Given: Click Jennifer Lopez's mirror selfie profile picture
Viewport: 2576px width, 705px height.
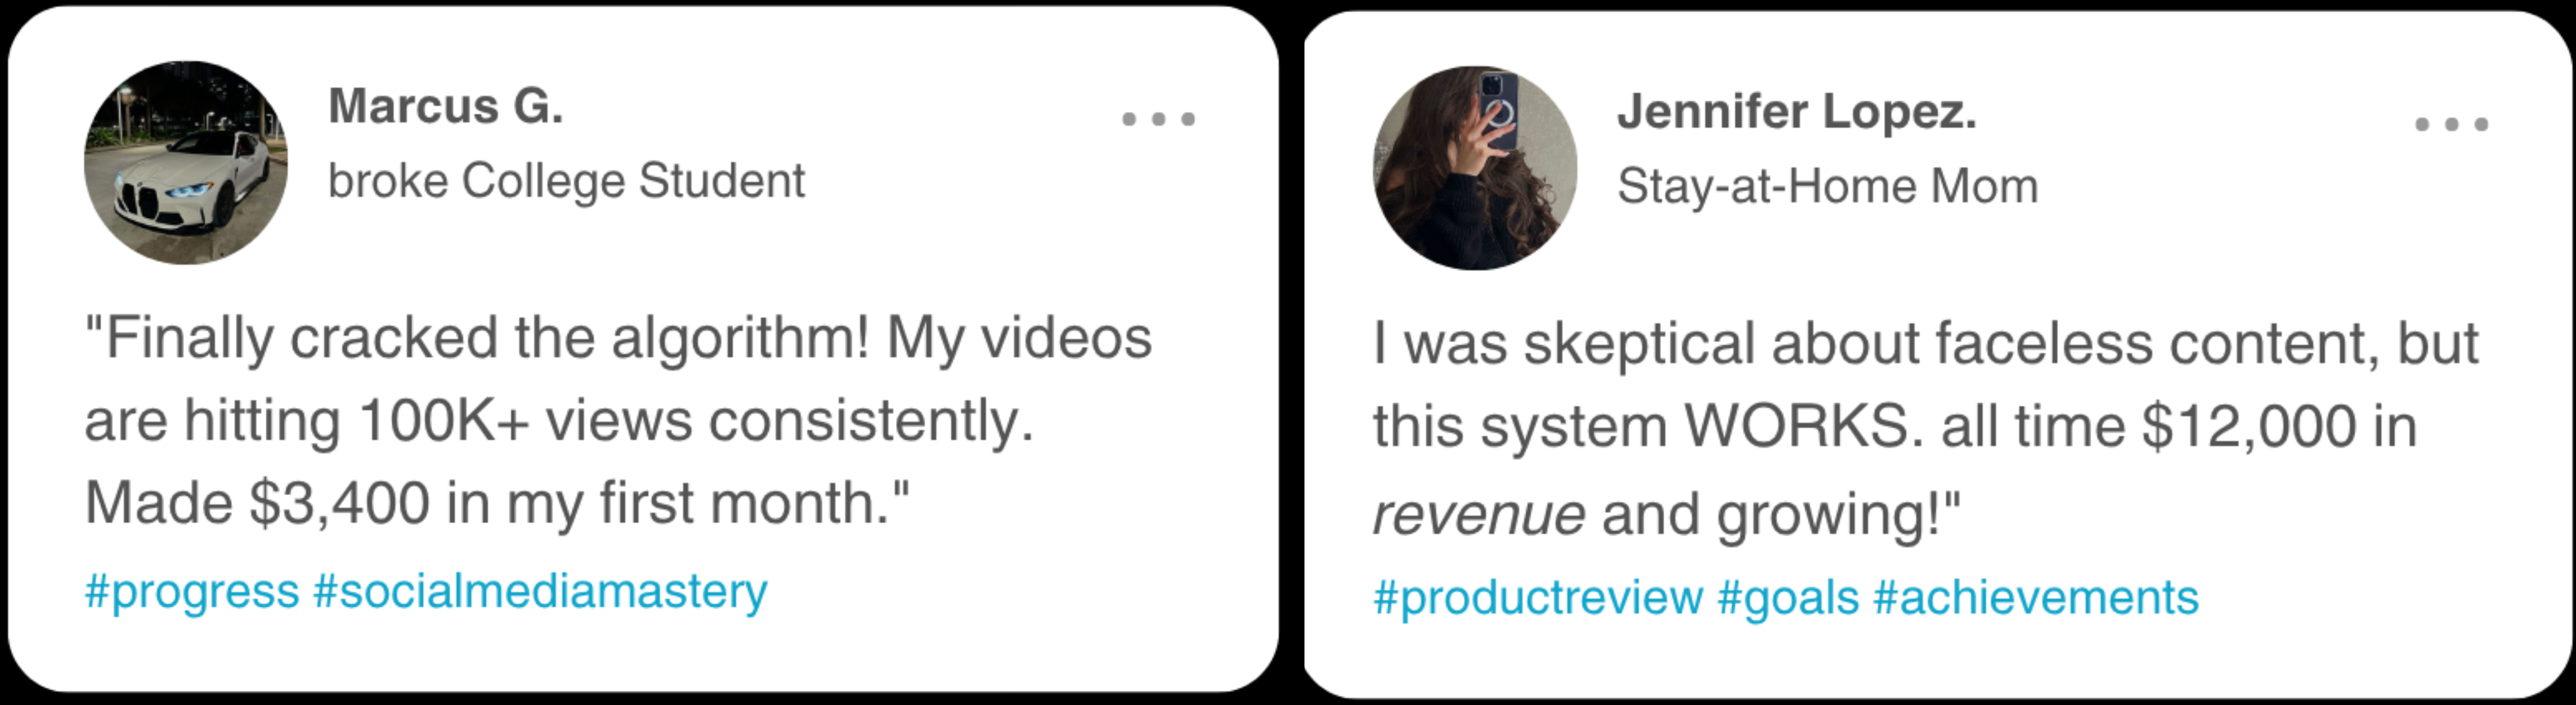Looking at the screenshot, I should [1475, 168].
